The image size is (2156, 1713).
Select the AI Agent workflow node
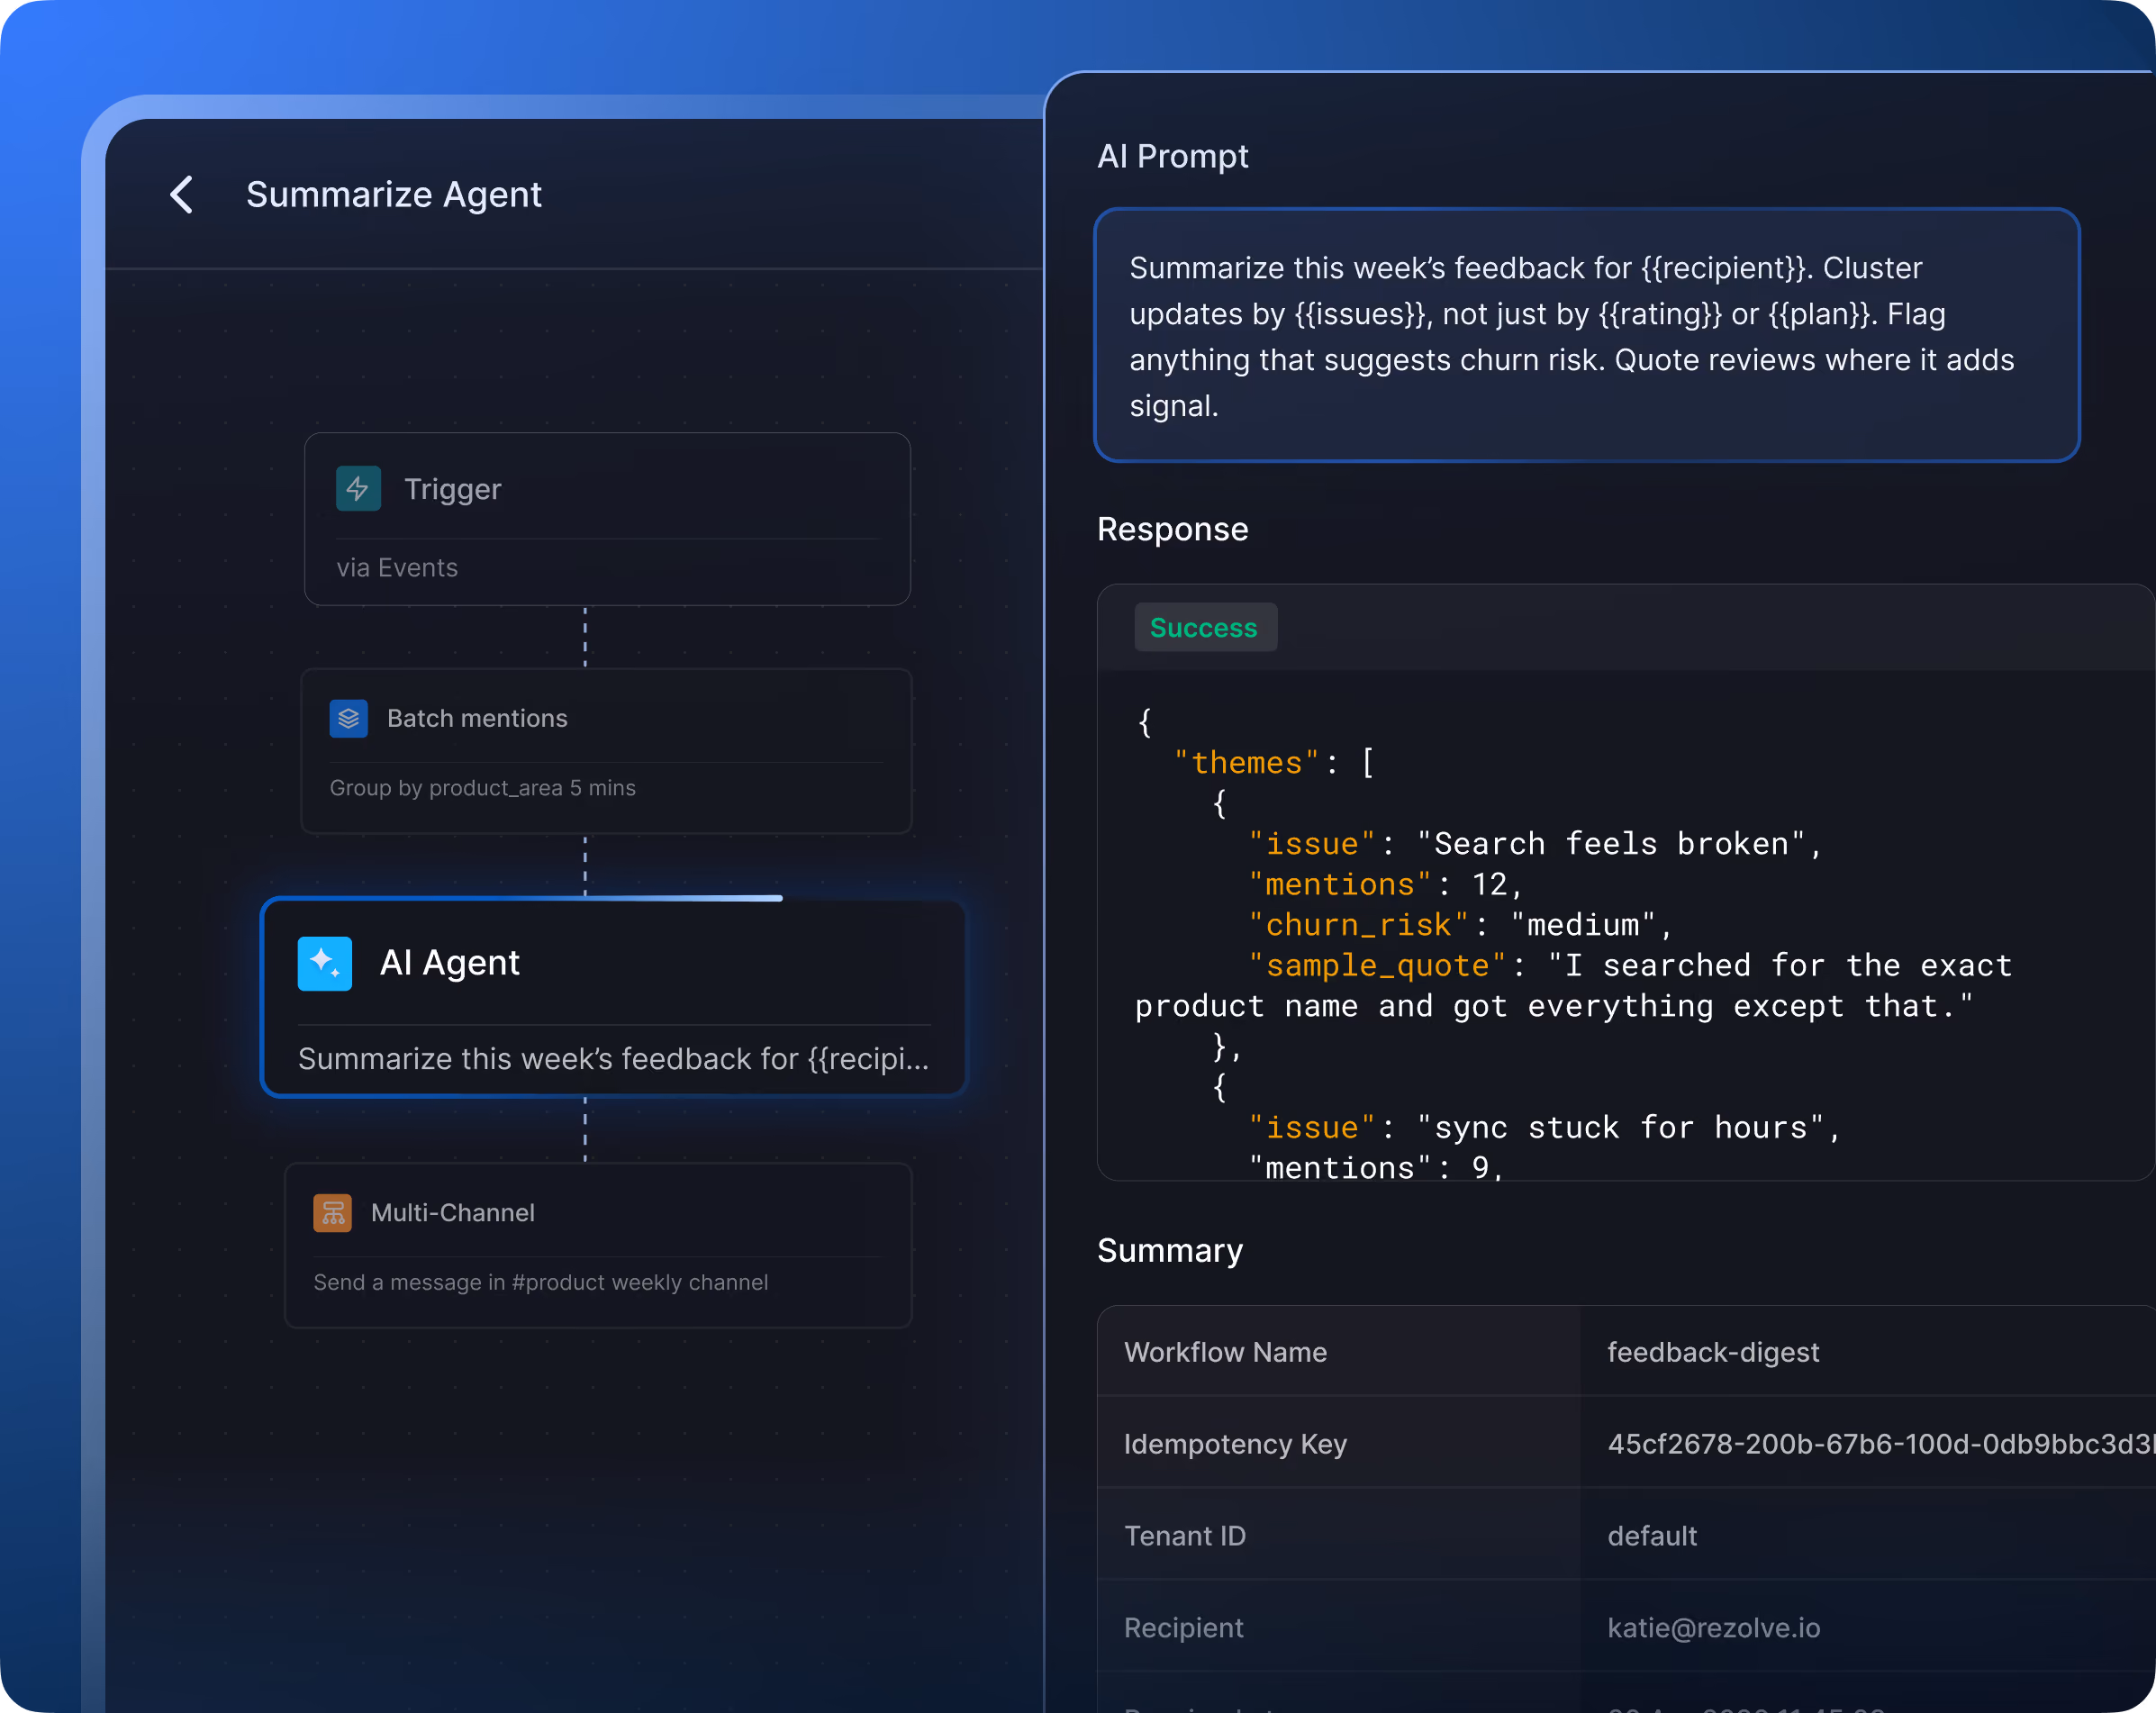click(x=614, y=998)
